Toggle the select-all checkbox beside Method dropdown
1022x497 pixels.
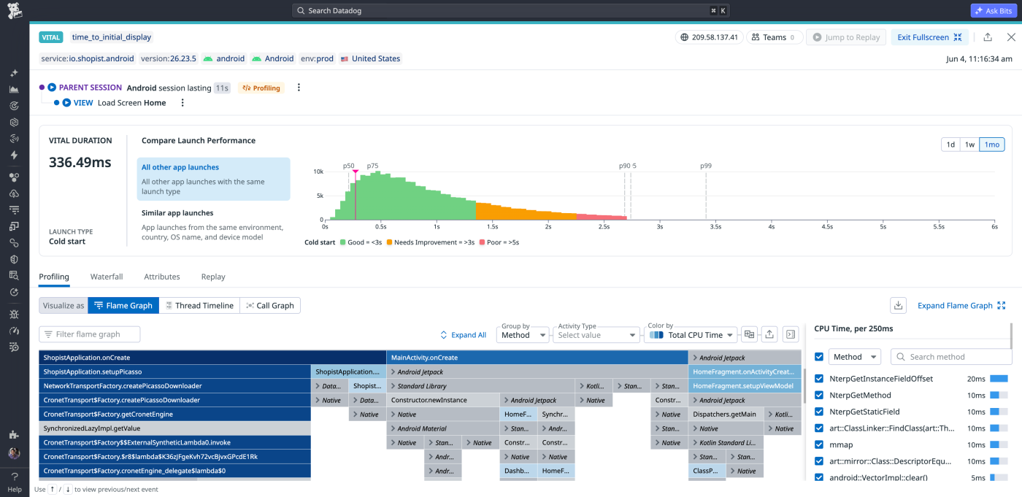click(818, 357)
